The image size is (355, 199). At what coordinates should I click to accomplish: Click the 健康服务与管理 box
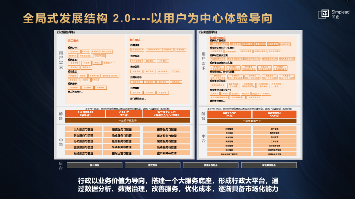83,147
